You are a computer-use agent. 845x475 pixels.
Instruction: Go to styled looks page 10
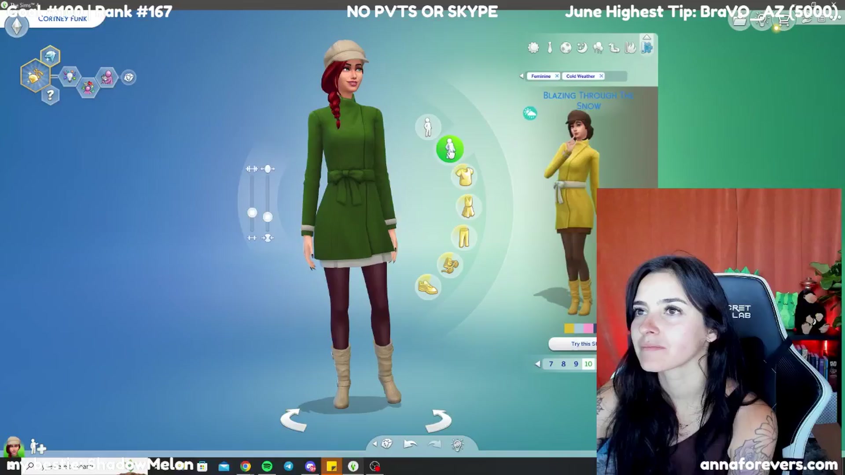[x=588, y=364]
